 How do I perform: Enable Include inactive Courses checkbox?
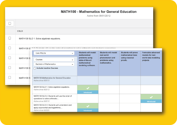[x=35, y=68]
